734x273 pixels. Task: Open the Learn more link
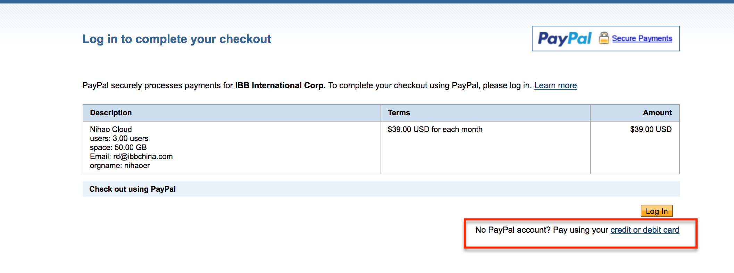pyautogui.click(x=556, y=85)
